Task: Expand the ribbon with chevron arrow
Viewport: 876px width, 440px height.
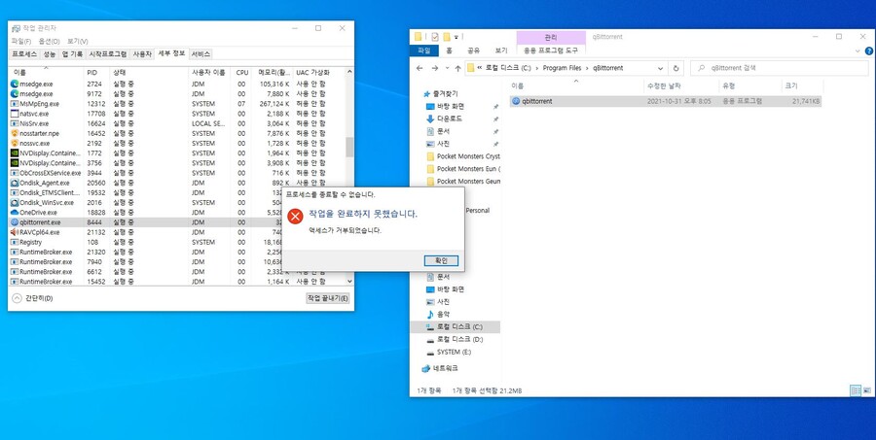Action: point(854,51)
